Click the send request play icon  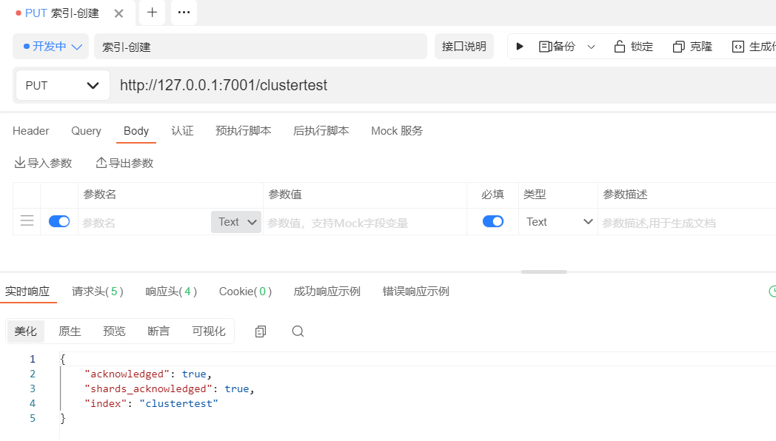(520, 47)
